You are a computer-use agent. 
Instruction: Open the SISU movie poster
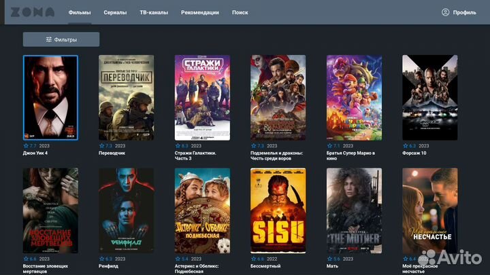[278, 210]
